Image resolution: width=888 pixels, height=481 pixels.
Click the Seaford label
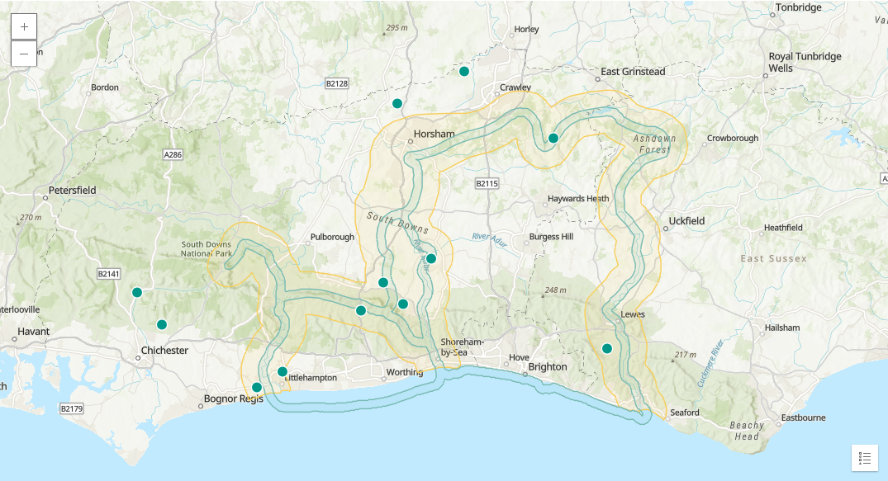tap(685, 413)
